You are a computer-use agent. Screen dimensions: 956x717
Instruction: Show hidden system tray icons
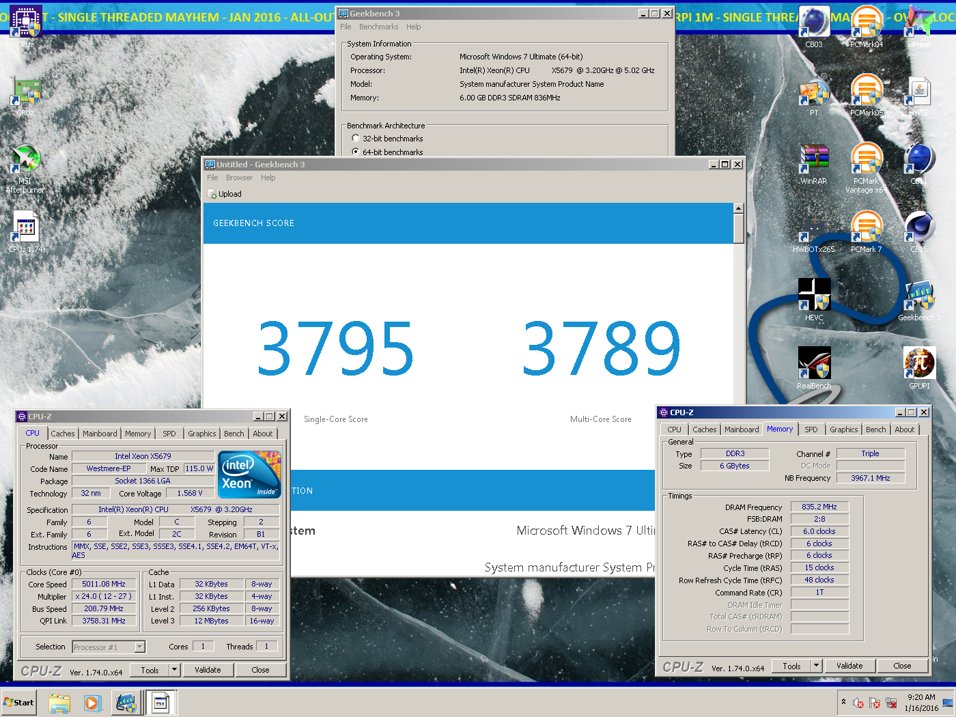click(x=844, y=702)
